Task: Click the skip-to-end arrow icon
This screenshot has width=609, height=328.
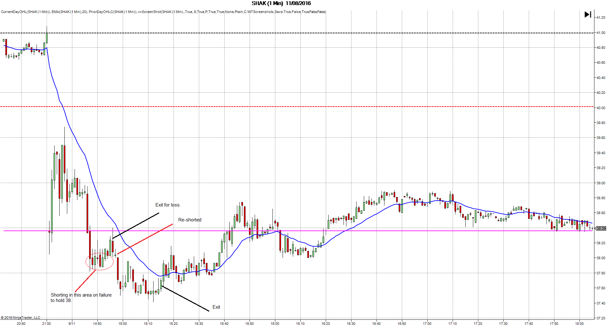Action: tap(588, 15)
